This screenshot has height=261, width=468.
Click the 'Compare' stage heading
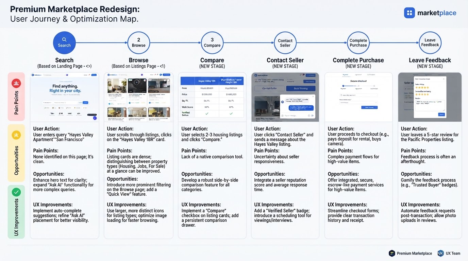212,60
